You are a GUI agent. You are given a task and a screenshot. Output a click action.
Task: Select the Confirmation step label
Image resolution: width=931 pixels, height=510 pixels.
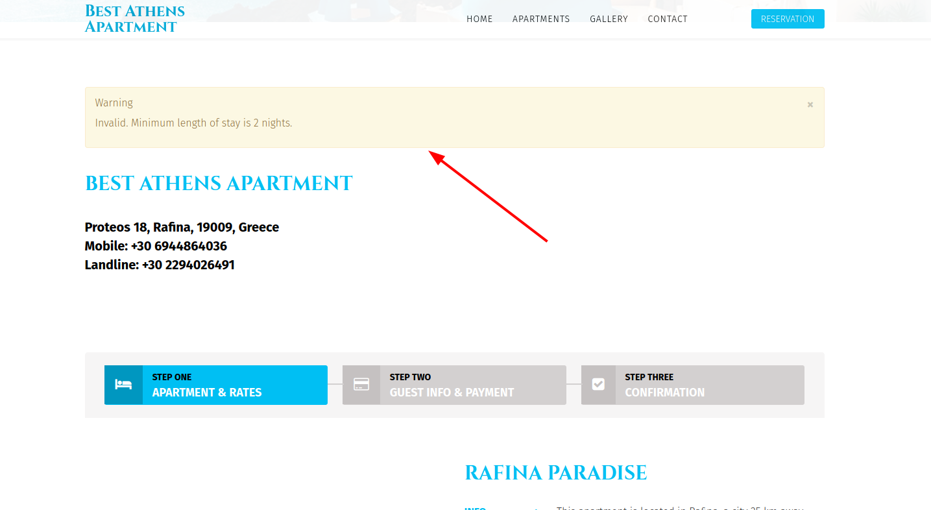click(x=664, y=392)
